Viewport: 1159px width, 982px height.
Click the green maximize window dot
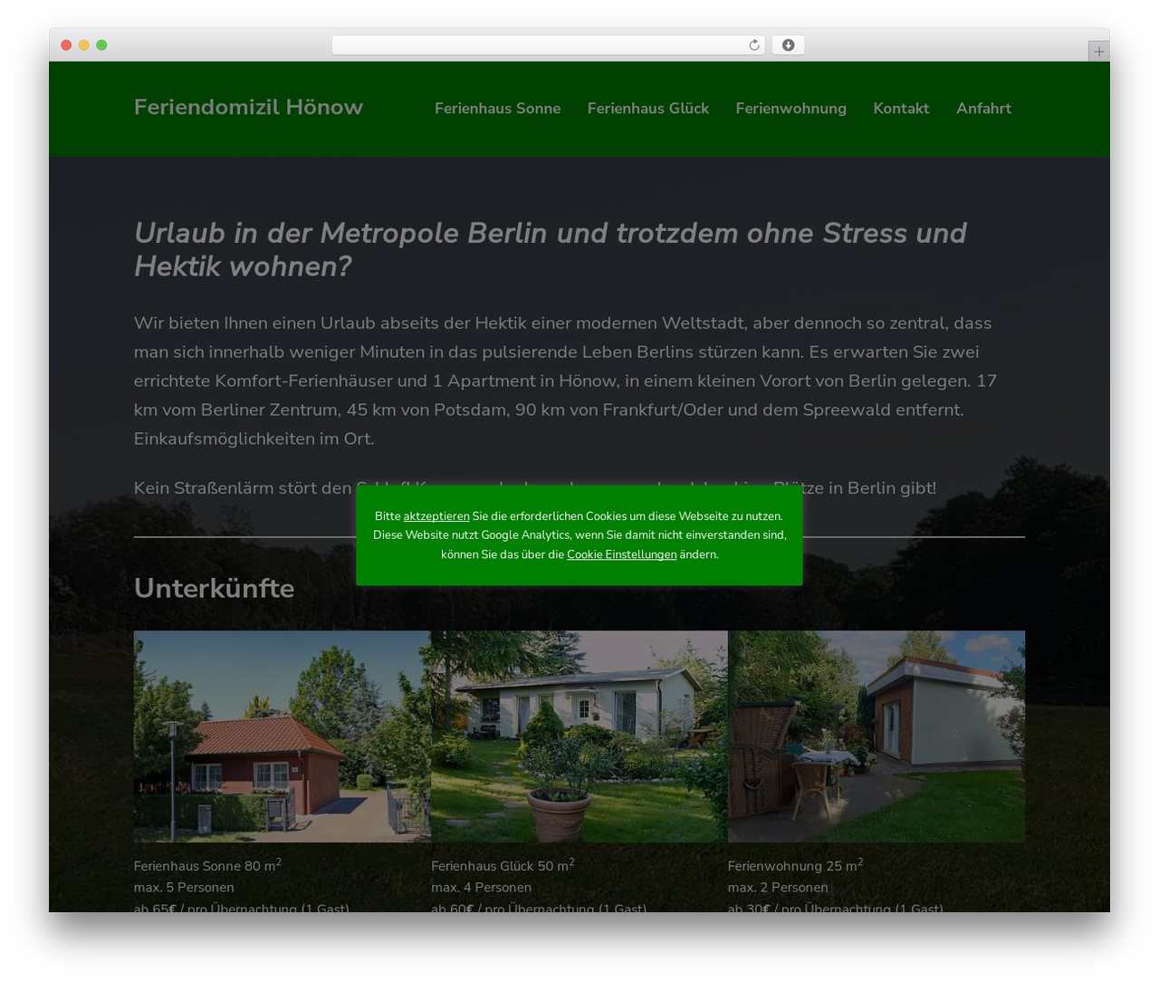tap(101, 45)
